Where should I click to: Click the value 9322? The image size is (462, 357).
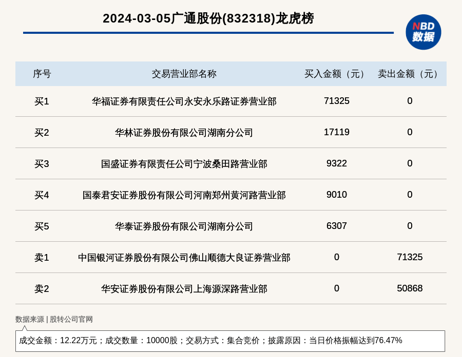336,163
